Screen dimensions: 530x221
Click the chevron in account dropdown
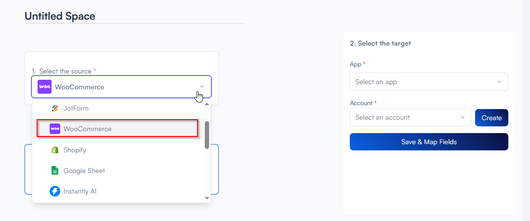tap(463, 117)
